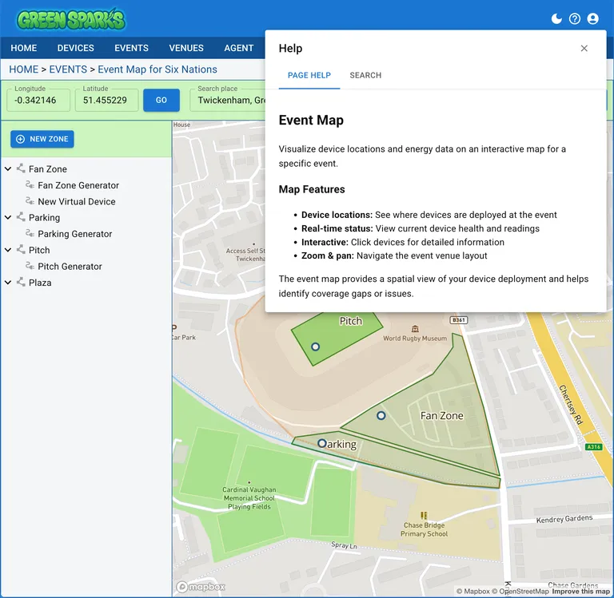
Task: Click the New Virtual Device icon
Action: click(30, 202)
